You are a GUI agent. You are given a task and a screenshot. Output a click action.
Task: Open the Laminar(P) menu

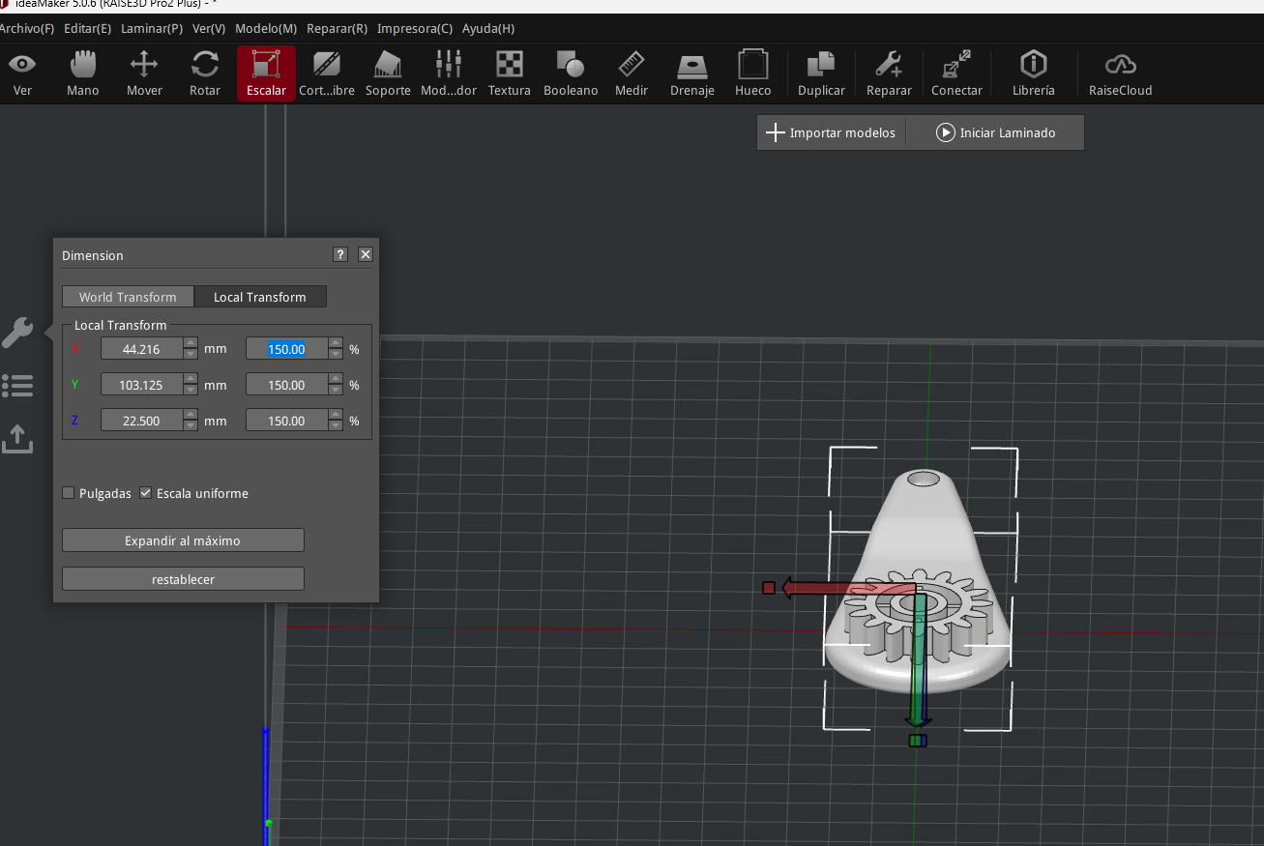[151, 29]
